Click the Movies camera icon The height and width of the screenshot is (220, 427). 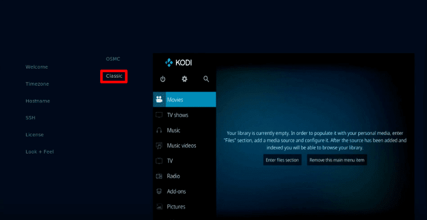[159, 99]
